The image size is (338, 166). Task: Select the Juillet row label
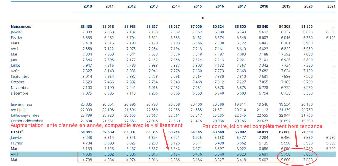pyautogui.click(x=15, y=65)
